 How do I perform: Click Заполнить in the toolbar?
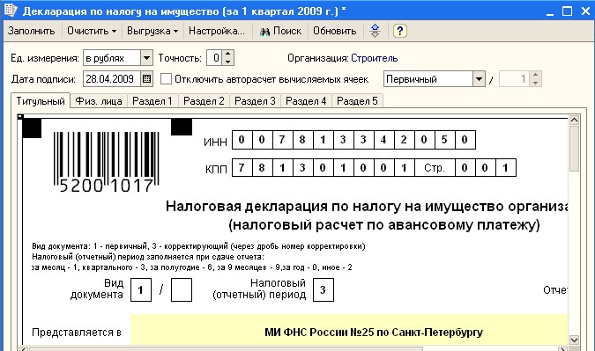[31, 31]
